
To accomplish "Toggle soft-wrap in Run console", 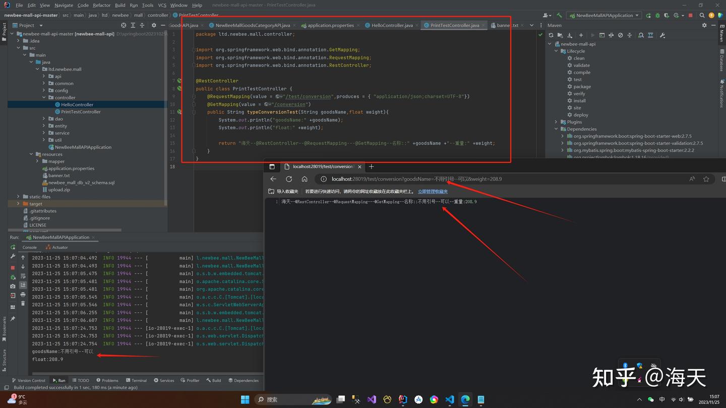I will (23, 276).
